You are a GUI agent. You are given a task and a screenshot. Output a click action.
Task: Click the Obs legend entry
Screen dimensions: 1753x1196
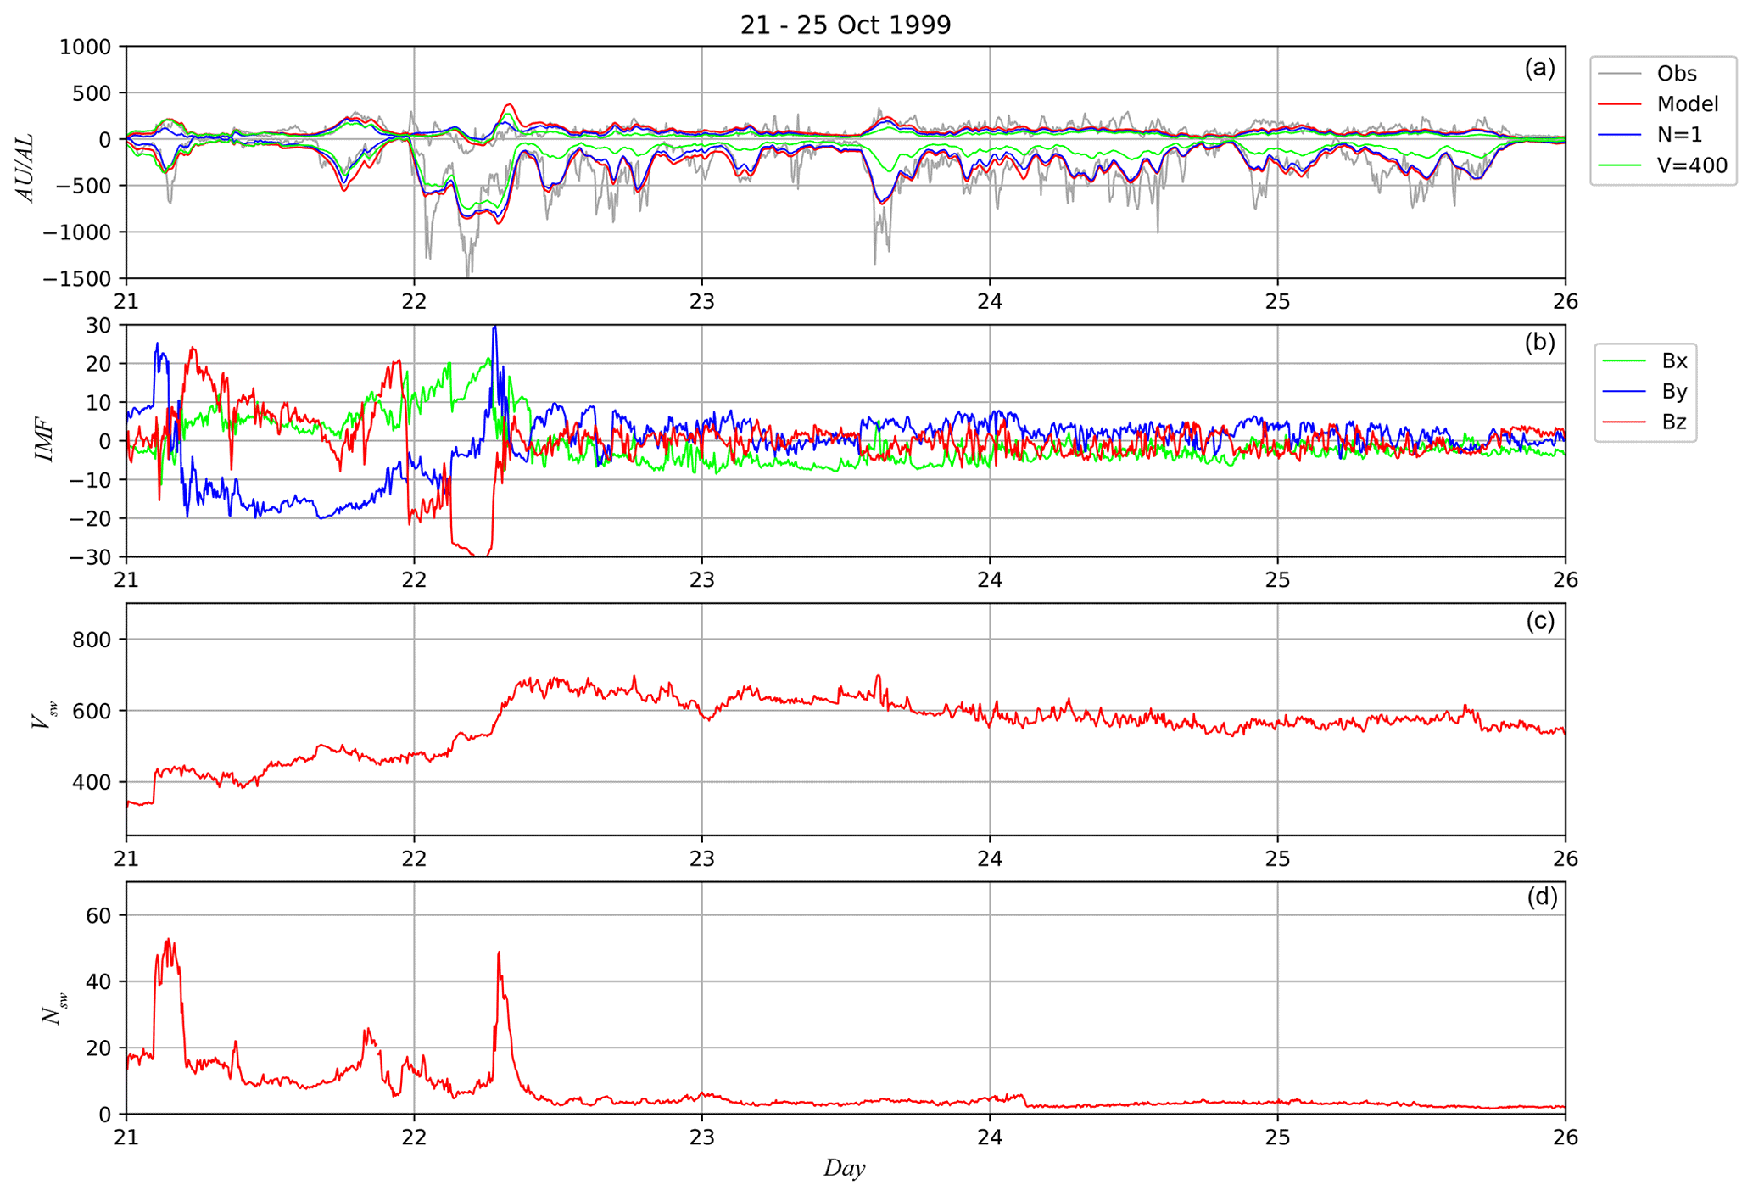pyautogui.click(x=1676, y=74)
